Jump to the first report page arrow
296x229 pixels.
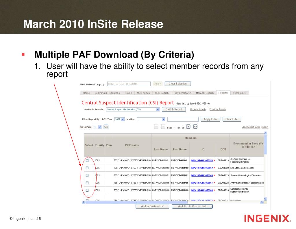156,127
